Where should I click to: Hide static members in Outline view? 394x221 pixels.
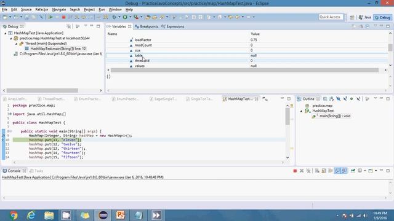(x=345, y=99)
